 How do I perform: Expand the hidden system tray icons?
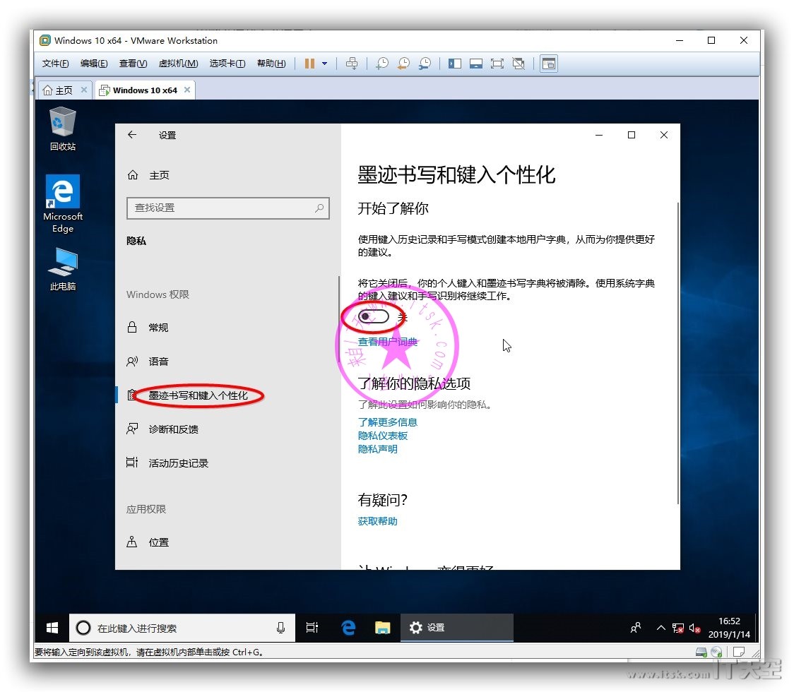(x=660, y=628)
